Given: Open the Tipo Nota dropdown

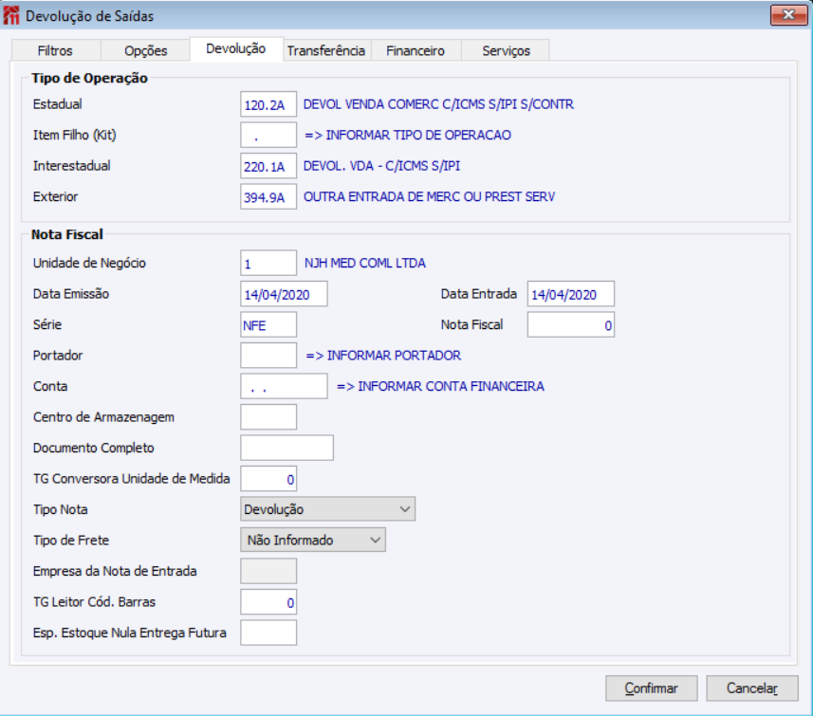Looking at the screenshot, I should tap(327, 509).
